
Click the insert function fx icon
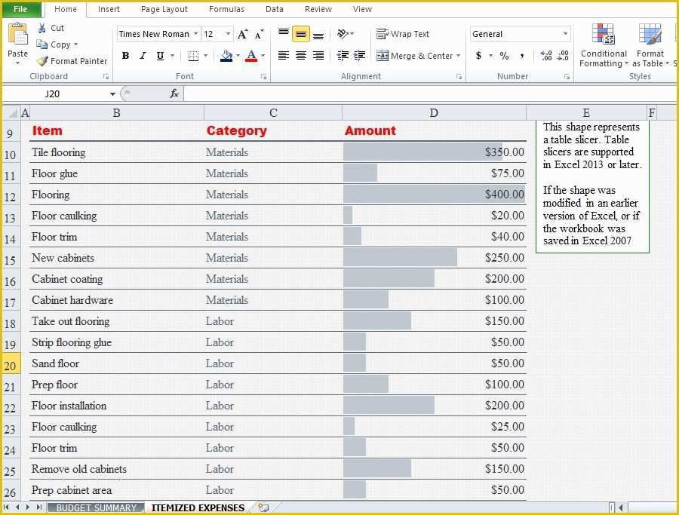(174, 93)
